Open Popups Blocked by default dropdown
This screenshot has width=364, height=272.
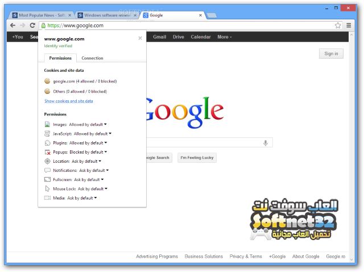click(x=88, y=152)
